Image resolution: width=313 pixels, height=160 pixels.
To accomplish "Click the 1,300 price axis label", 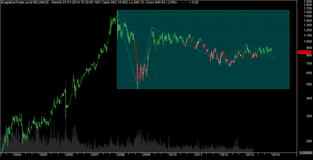I will [307, 25].
